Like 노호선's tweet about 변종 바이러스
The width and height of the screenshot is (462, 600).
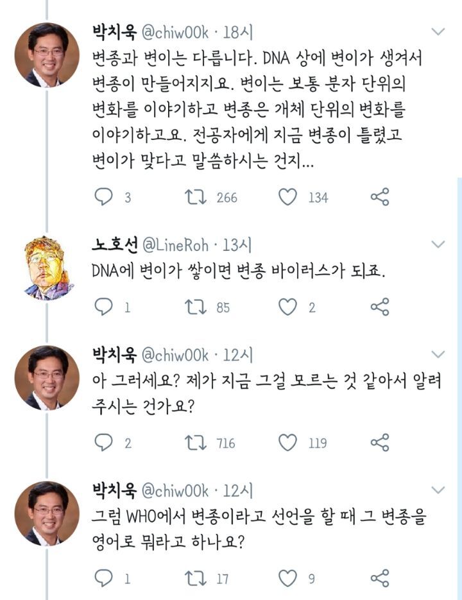click(289, 307)
